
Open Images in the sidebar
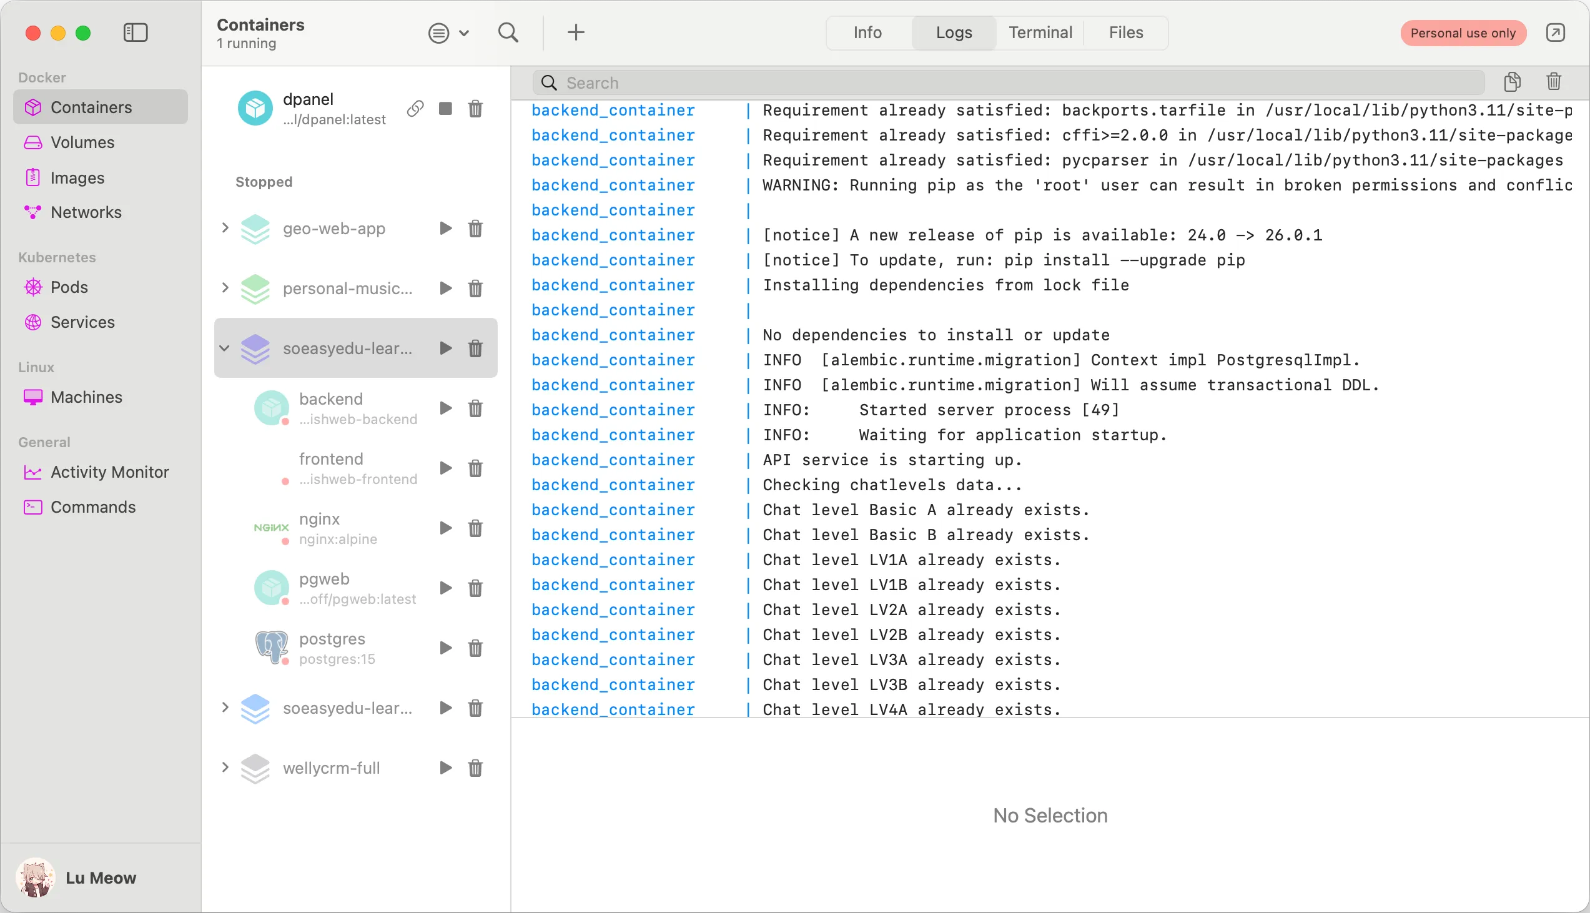(101, 178)
